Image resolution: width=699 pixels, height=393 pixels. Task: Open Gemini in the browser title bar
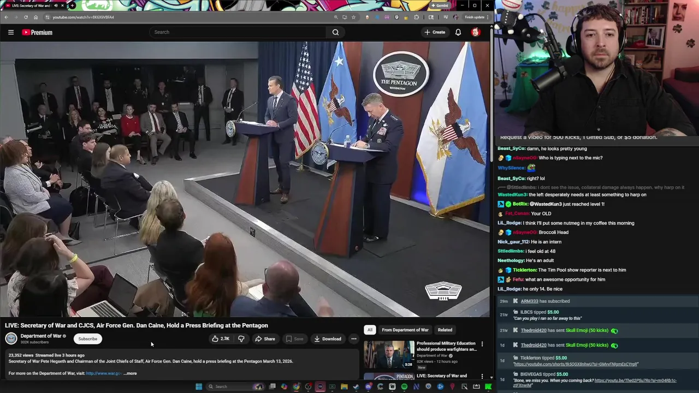click(x=440, y=5)
